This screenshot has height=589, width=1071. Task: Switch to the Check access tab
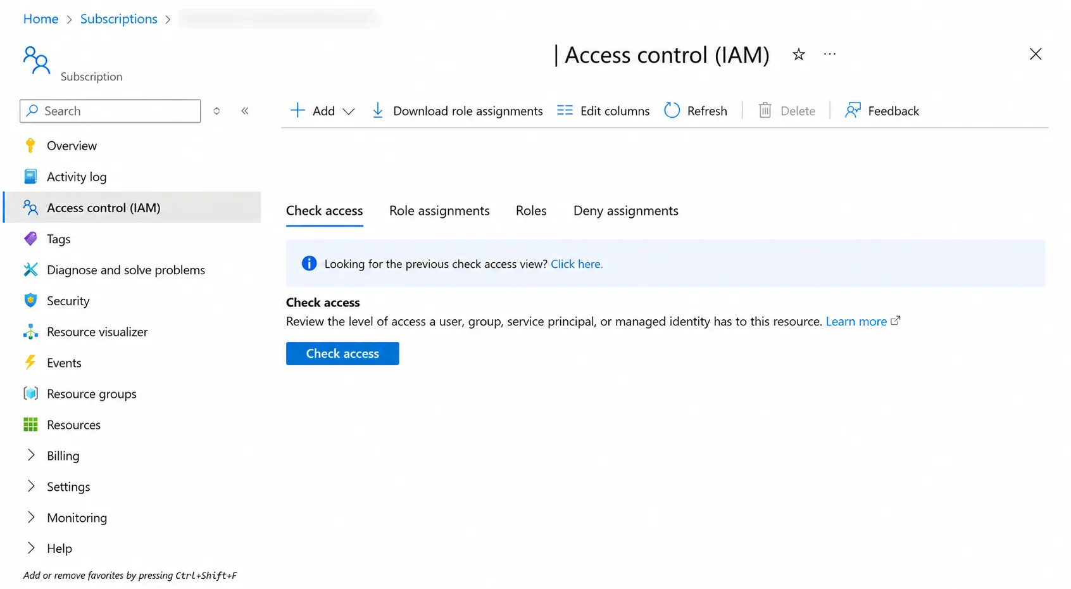[324, 211]
